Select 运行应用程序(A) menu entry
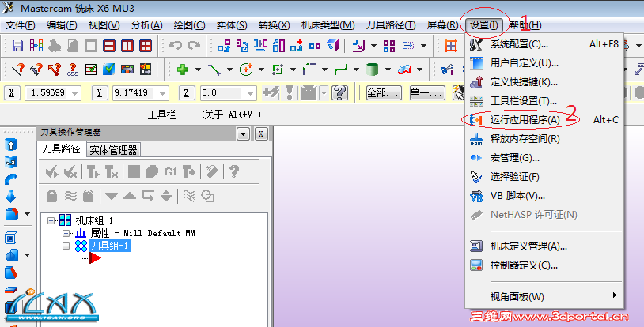This screenshot has height=327, width=644. [544, 120]
